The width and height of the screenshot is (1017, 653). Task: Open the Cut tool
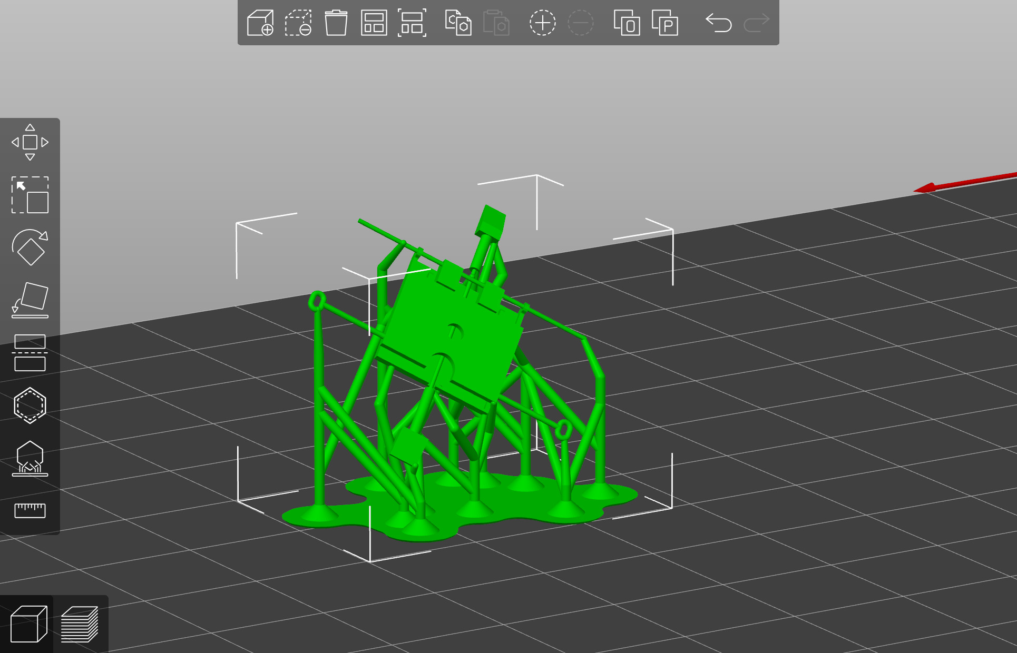pyautogui.click(x=30, y=353)
